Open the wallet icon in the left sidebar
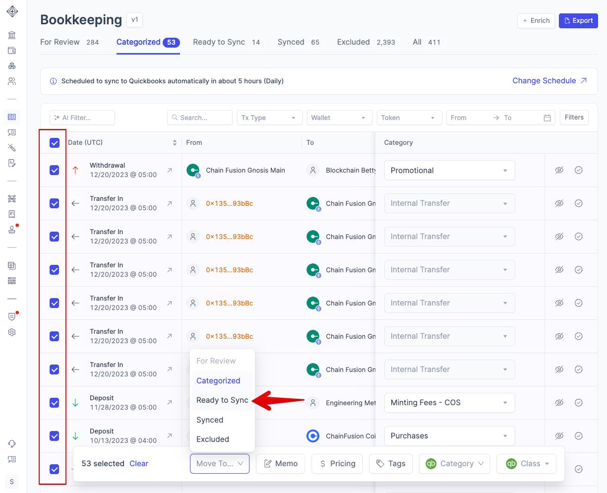This screenshot has height=493, width=607. tap(12, 51)
